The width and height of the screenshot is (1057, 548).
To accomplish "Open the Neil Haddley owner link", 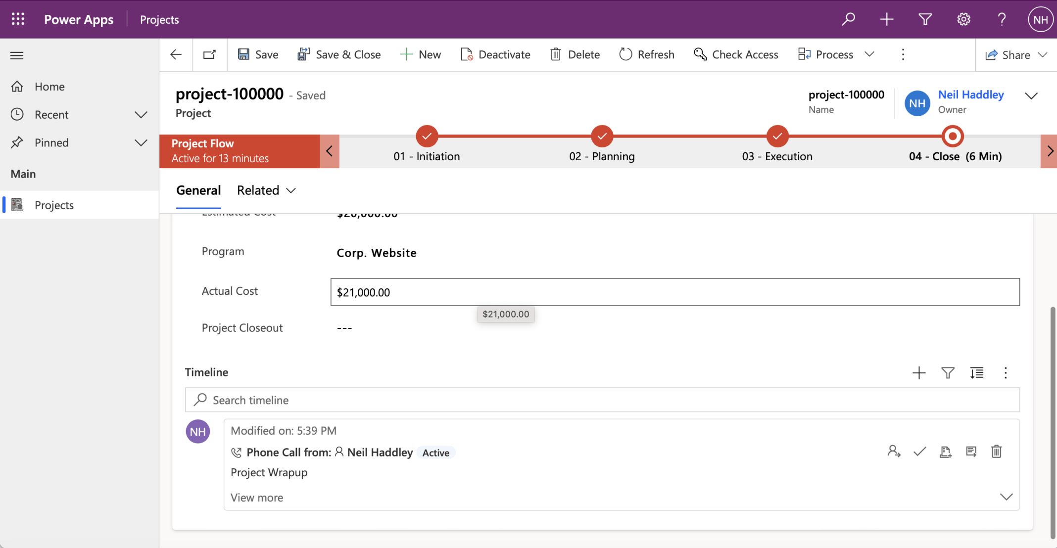I will pos(970,94).
